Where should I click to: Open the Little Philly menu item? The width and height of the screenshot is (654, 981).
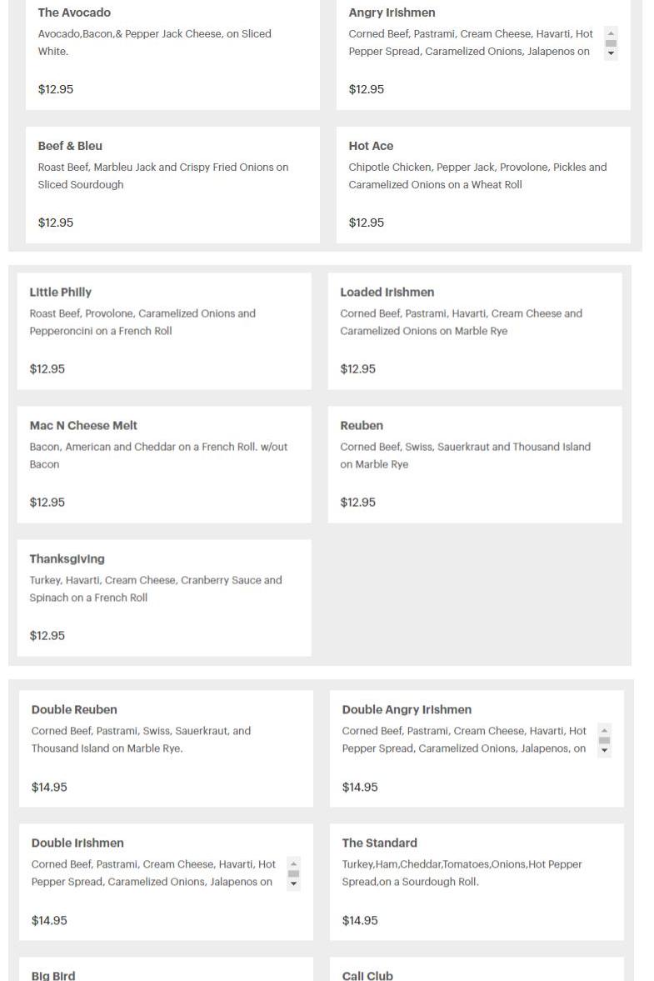61,293
